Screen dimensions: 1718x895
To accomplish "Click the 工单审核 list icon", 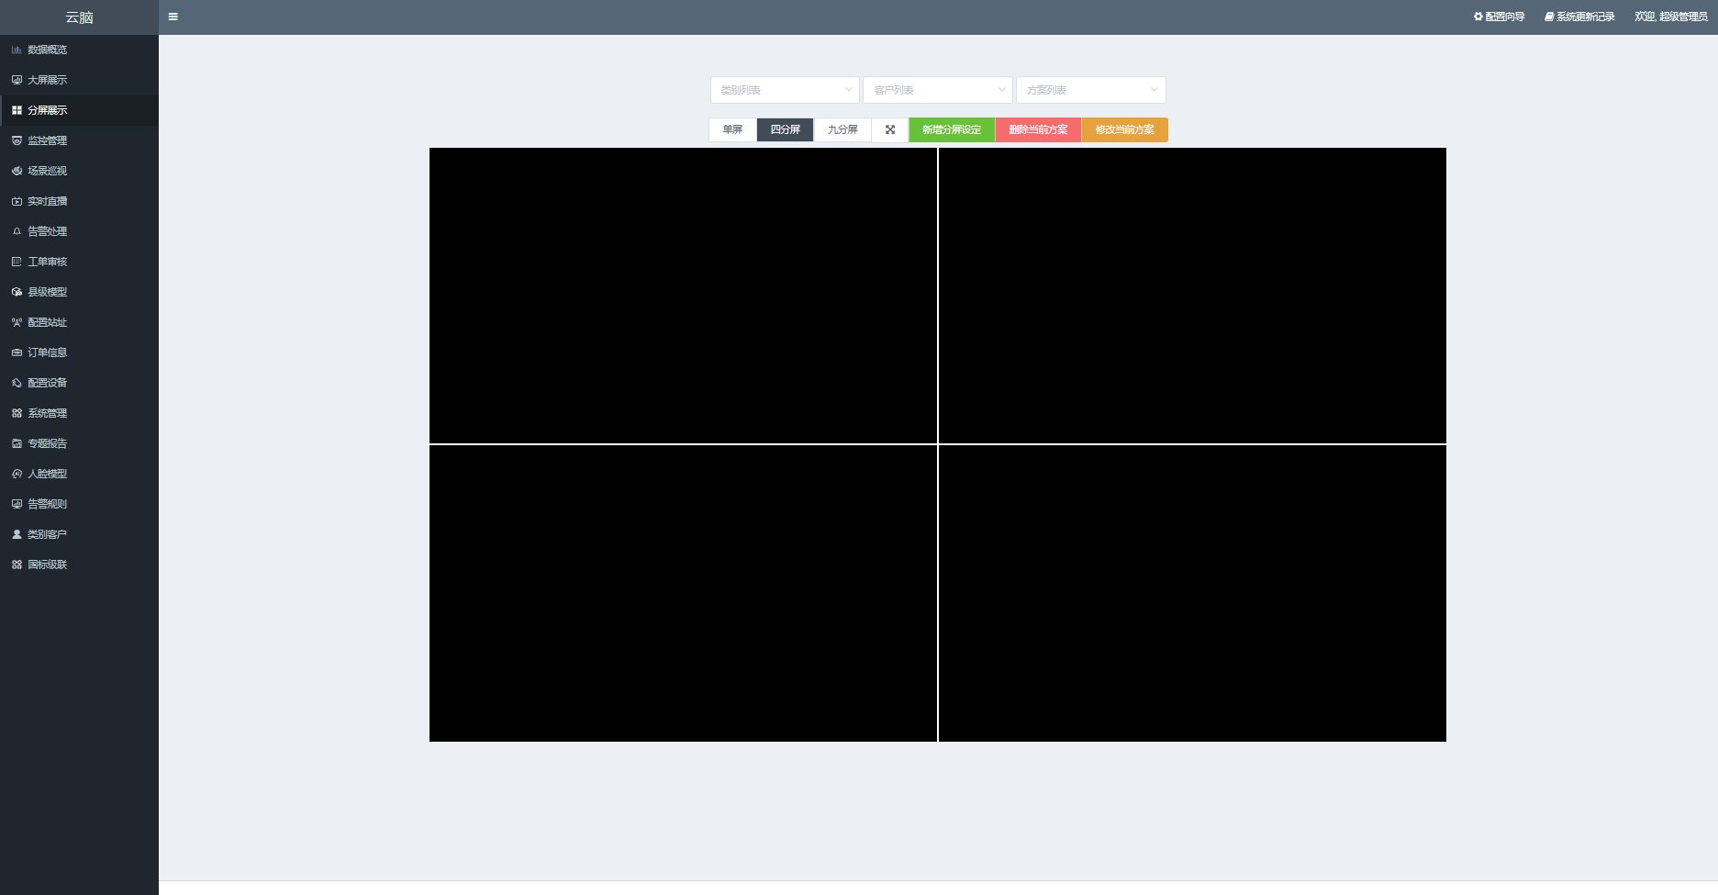I will [17, 262].
